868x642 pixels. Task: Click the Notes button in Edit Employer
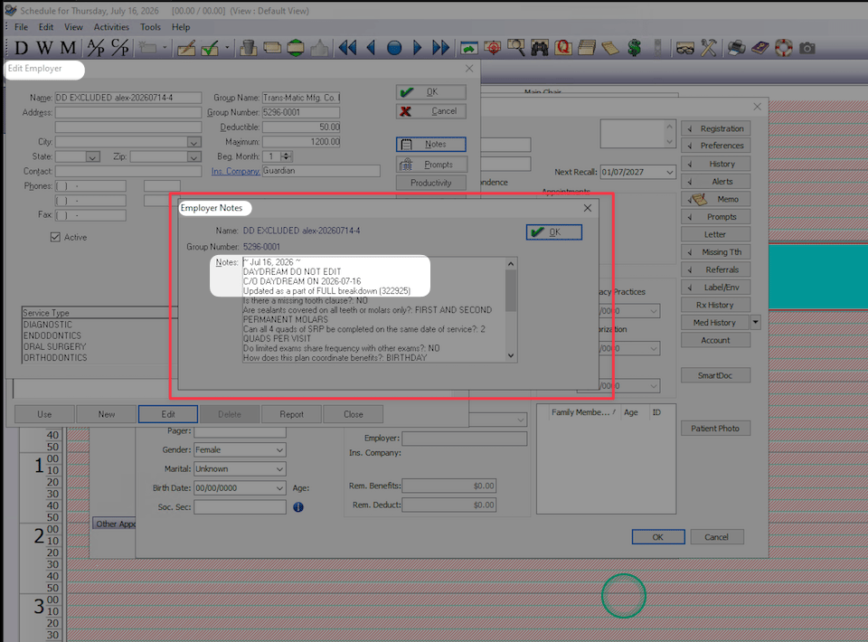(430, 144)
